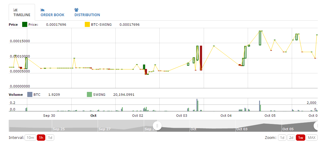Set interval to 1d

[50, 138]
